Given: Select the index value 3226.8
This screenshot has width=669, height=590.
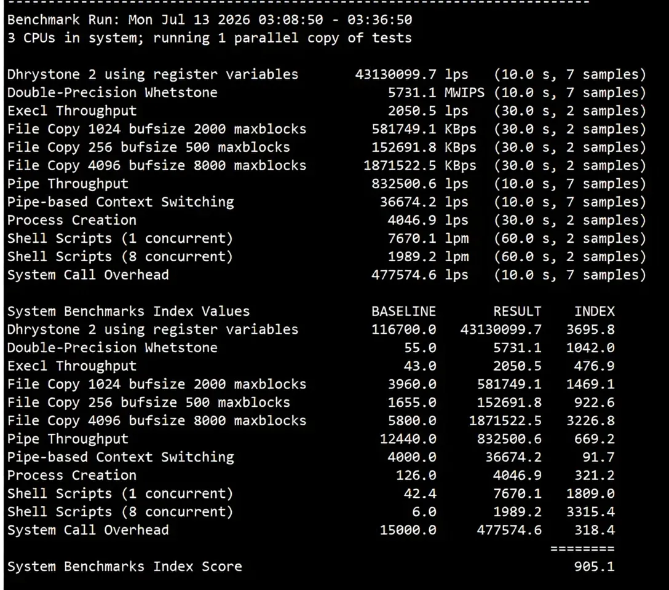Looking at the screenshot, I should (x=590, y=421).
